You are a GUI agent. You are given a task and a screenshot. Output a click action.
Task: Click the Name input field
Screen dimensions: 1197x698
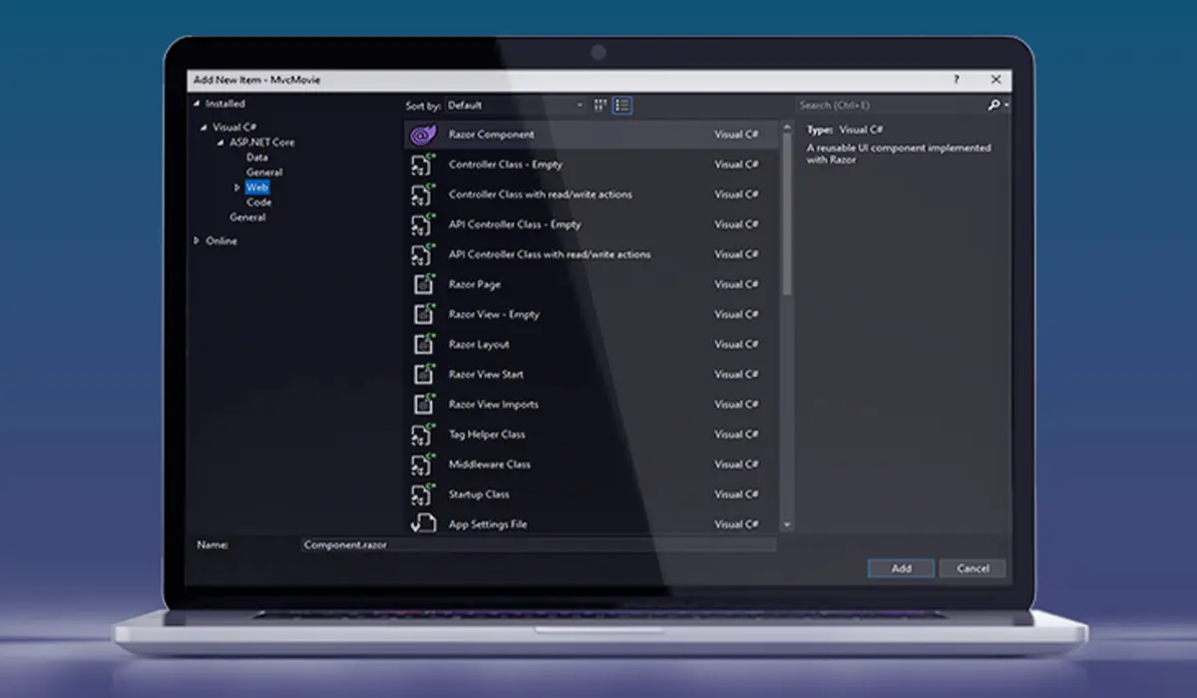click(x=539, y=545)
